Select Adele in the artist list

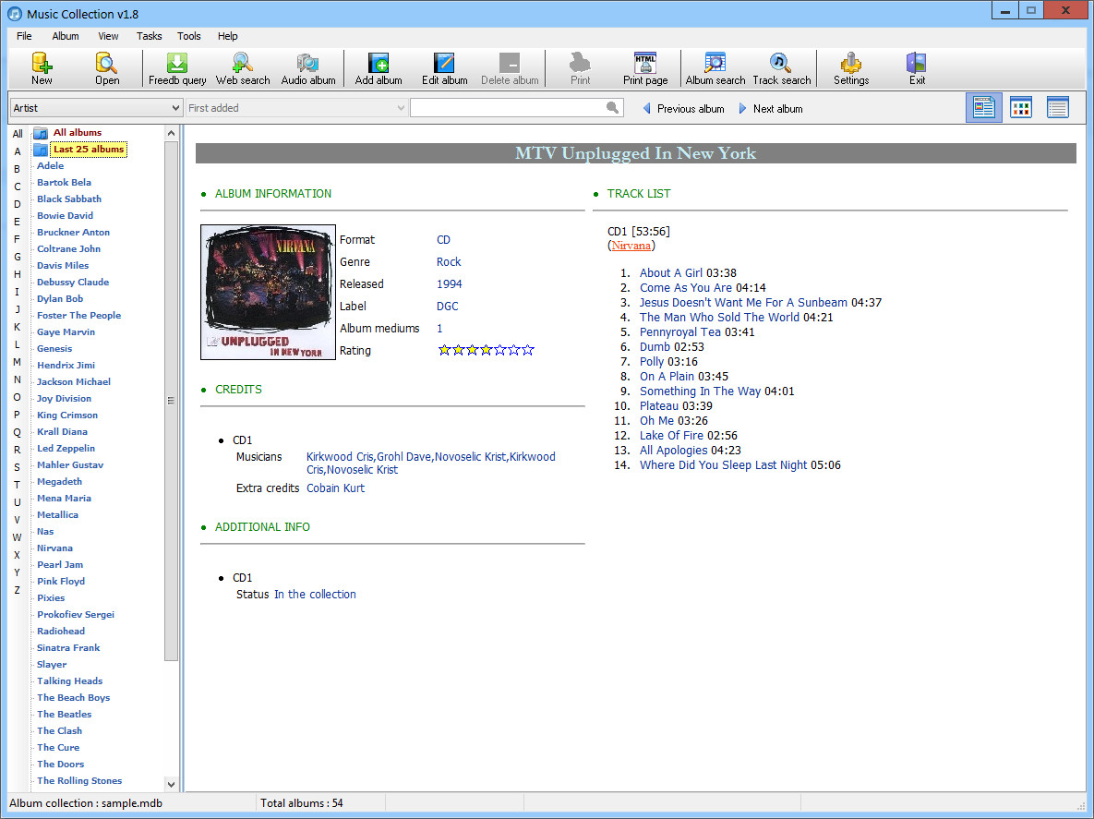50,166
